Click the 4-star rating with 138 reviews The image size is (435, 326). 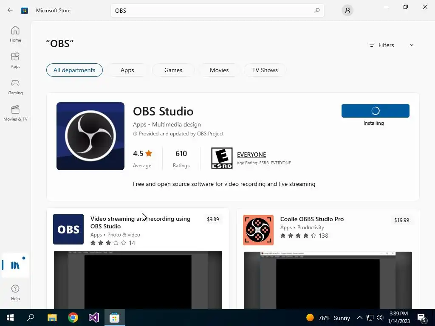pyautogui.click(x=304, y=236)
